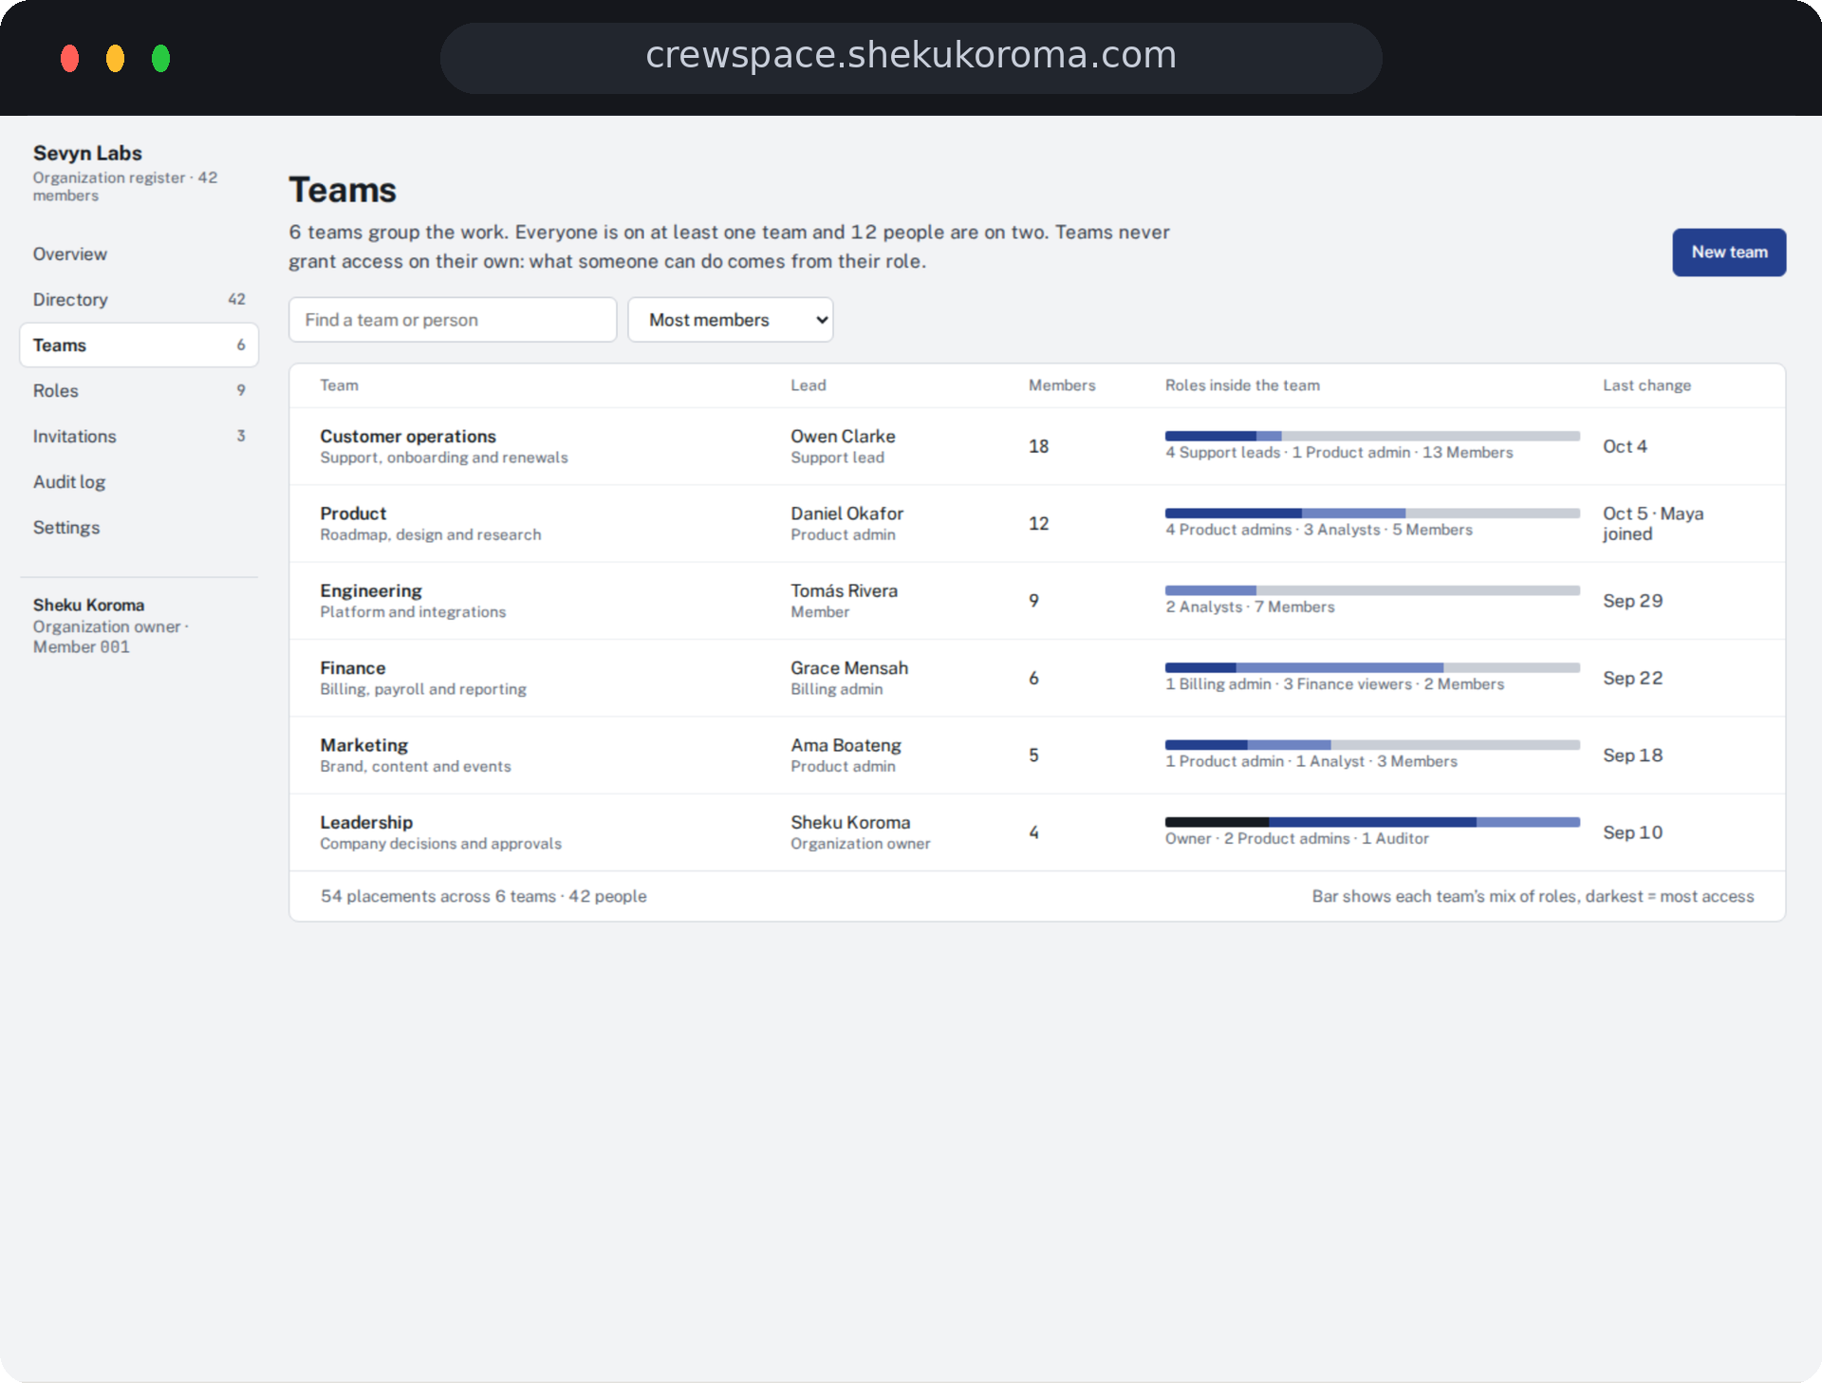Click the Members column header
Screen dimensions: 1822x1383
click(x=1062, y=385)
